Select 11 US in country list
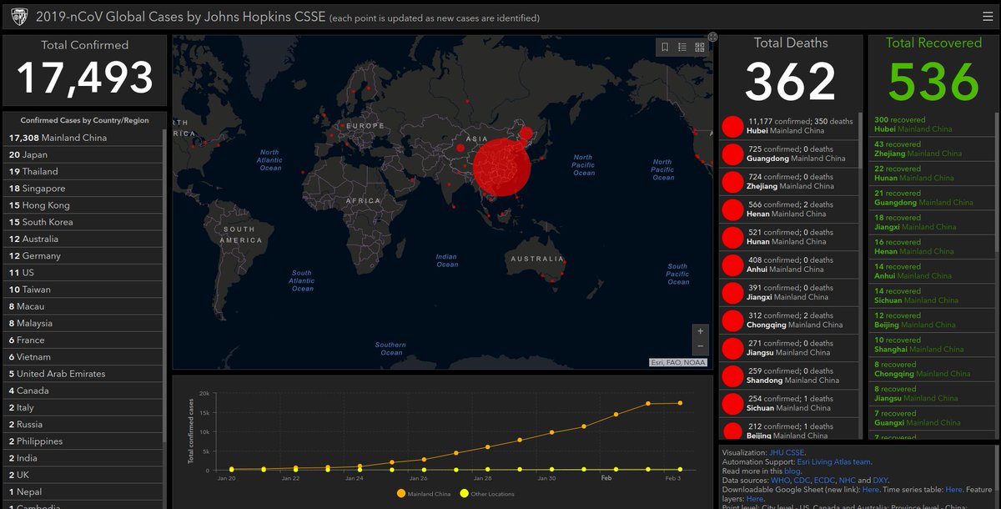The width and height of the screenshot is (1001, 509). (83, 273)
